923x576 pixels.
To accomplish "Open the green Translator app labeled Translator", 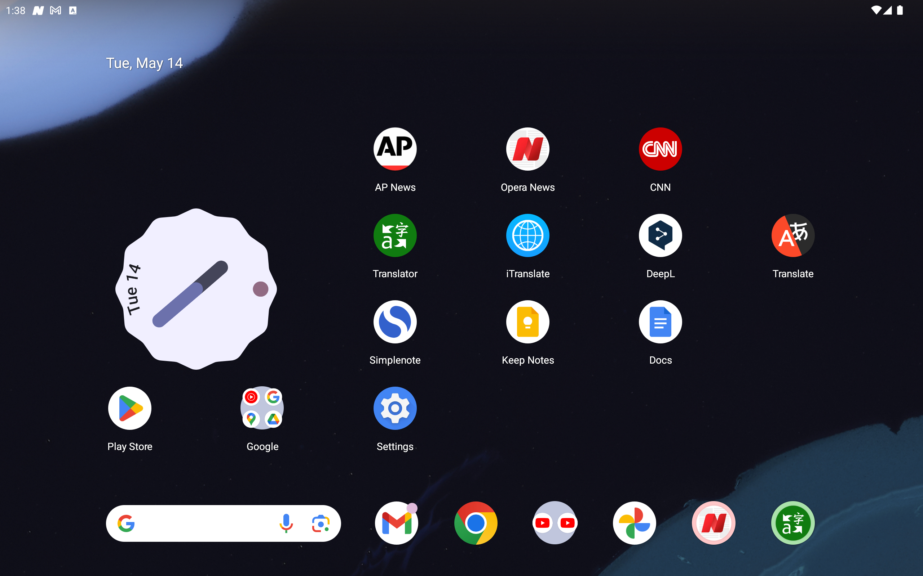I will [x=395, y=235].
